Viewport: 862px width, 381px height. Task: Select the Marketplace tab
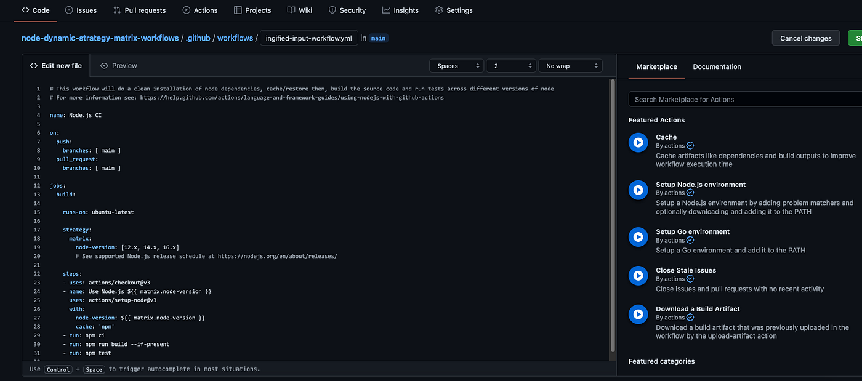pyautogui.click(x=656, y=67)
